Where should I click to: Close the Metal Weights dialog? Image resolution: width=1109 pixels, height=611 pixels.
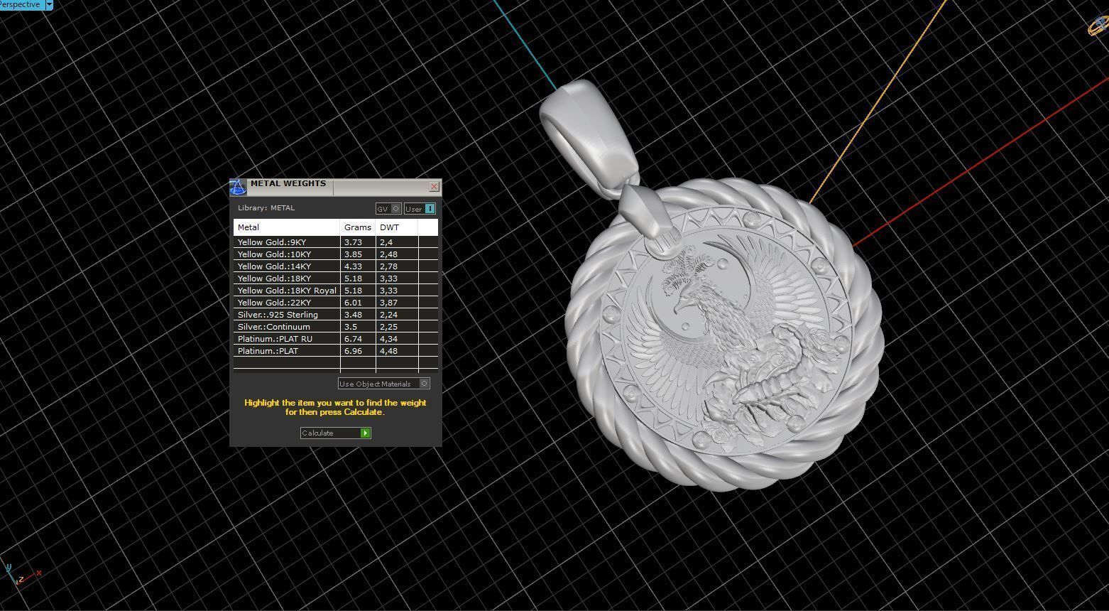434,187
